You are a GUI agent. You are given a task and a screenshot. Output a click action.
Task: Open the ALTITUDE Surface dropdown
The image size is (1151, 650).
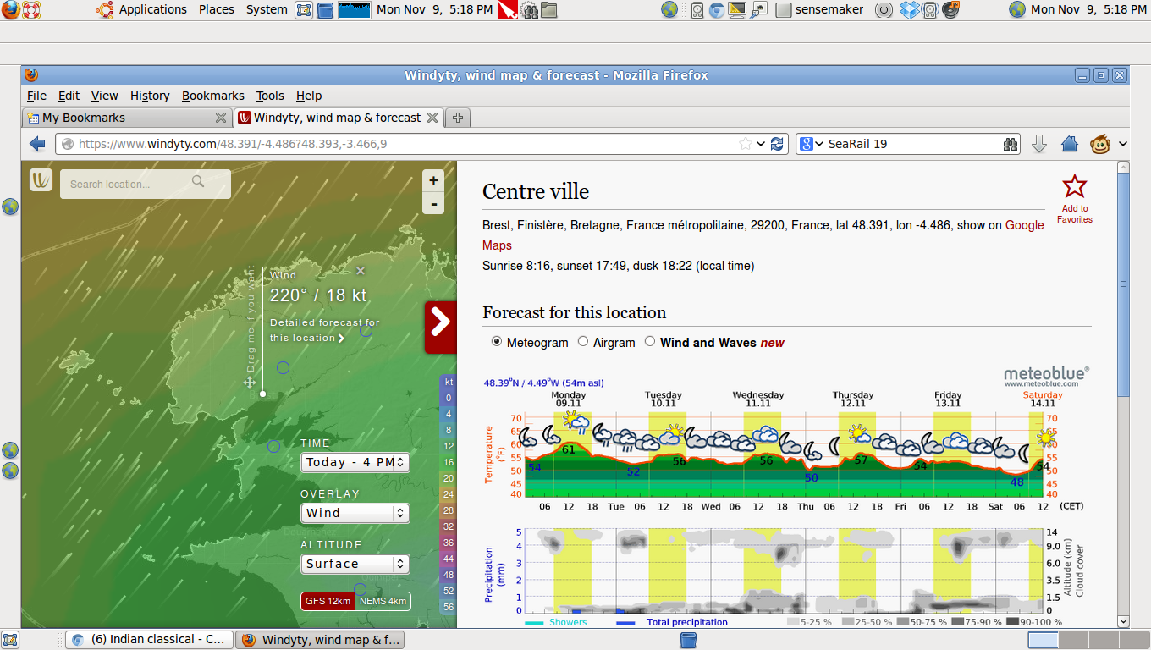pos(355,564)
